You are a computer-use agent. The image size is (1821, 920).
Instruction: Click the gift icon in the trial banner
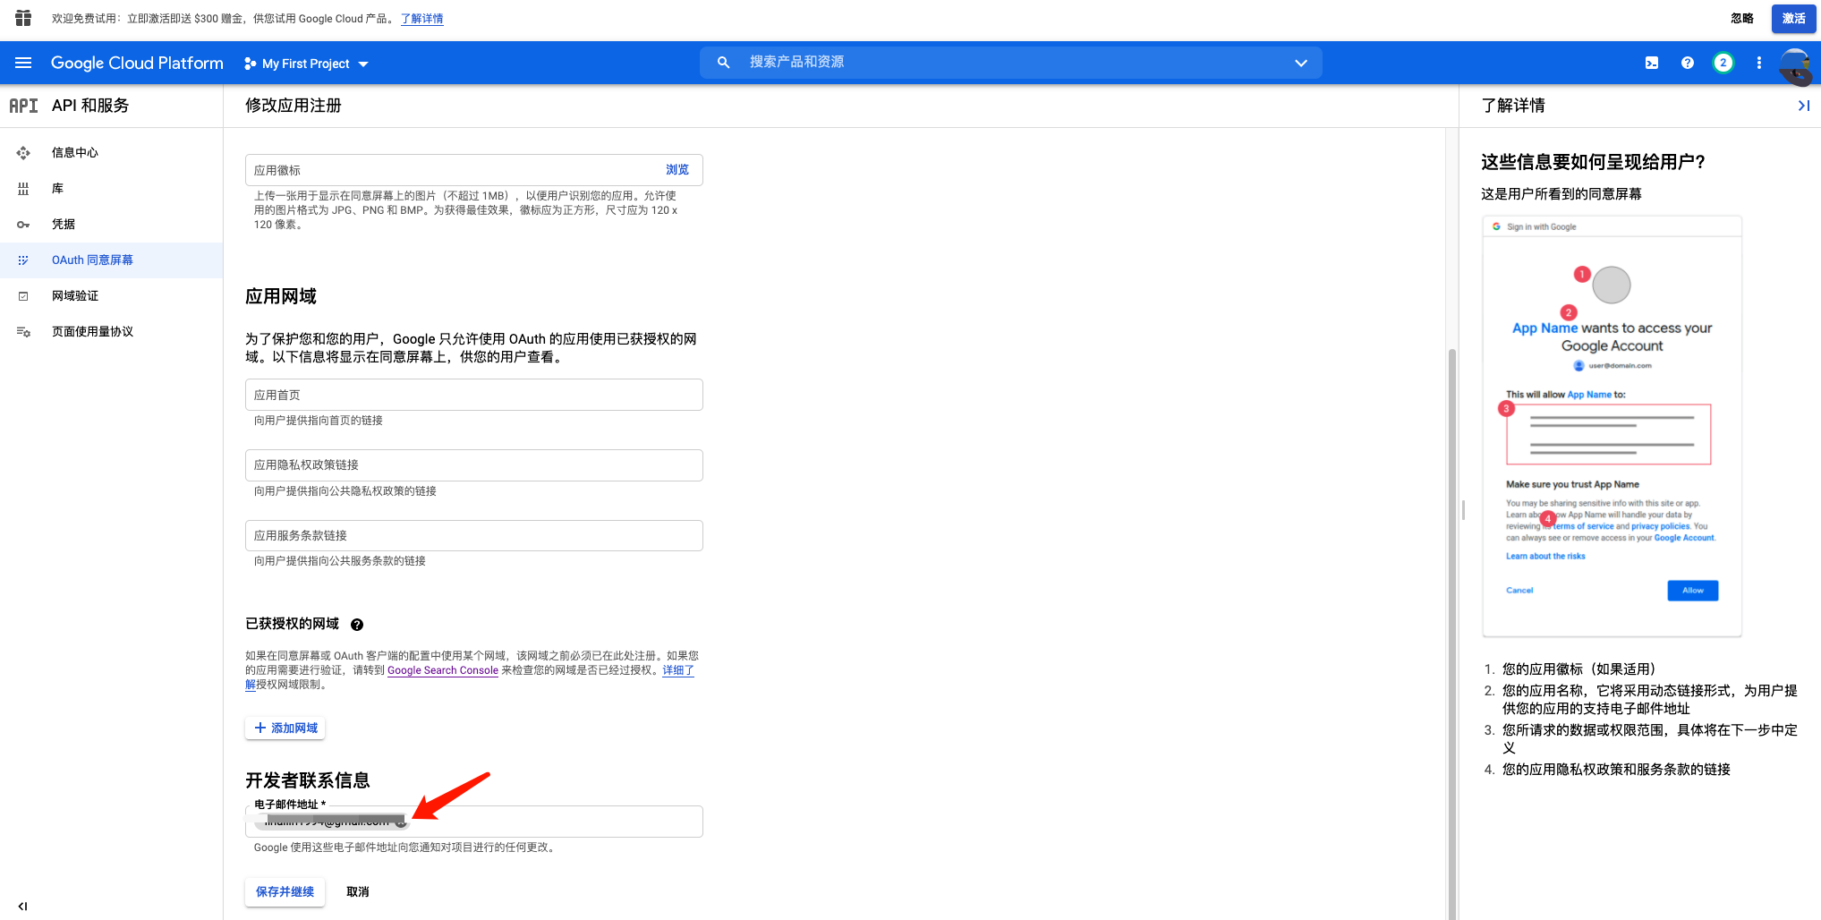(23, 18)
